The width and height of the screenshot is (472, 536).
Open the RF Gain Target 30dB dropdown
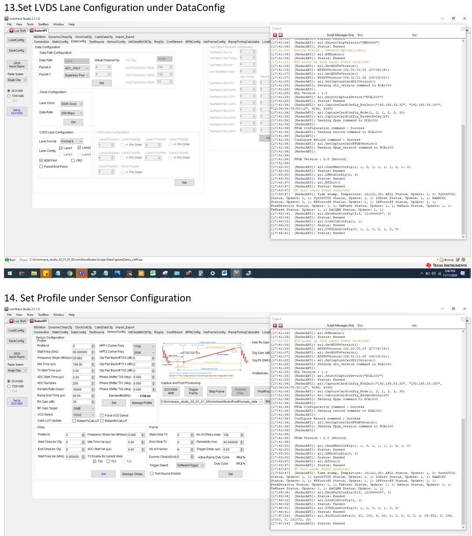point(84,408)
